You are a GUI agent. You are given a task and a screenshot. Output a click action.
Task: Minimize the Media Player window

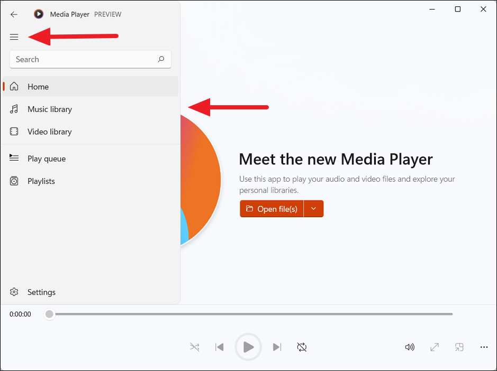432,9
